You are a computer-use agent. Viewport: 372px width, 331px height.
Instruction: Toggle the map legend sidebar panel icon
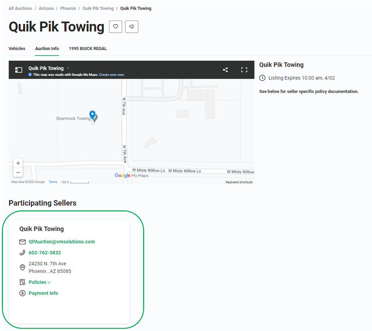pyautogui.click(x=19, y=70)
